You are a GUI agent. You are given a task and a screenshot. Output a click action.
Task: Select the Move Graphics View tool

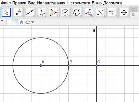point(124,12)
